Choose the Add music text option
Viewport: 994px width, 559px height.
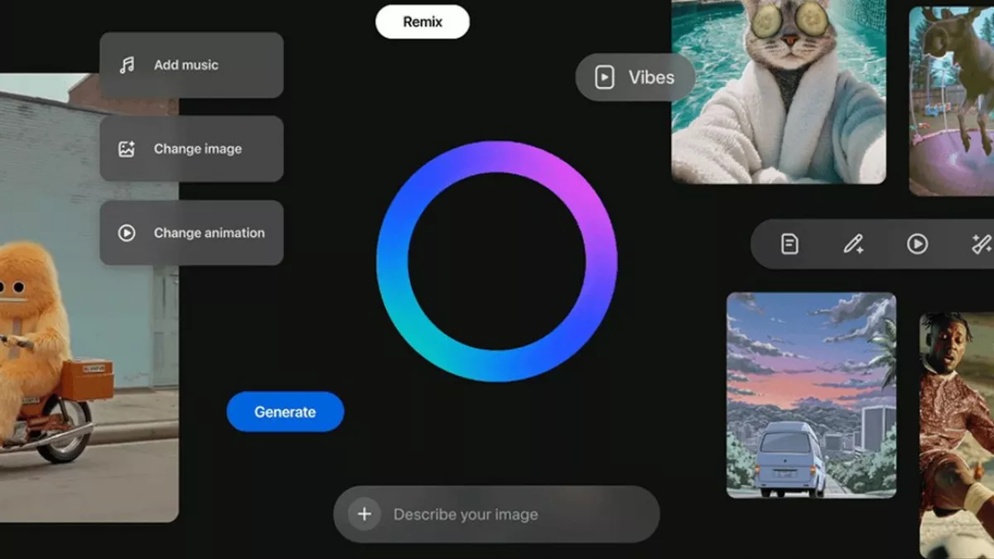[x=186, y=65]
